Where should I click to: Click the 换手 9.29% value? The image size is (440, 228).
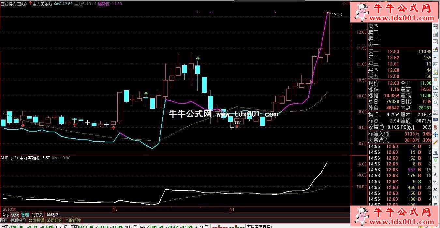pos(393,115)
